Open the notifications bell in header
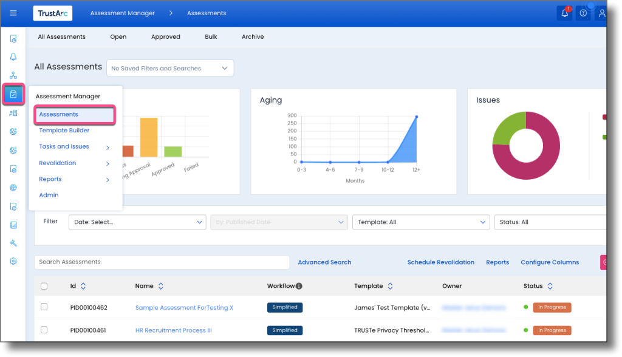The image size is (622, 357). tap(564, 13)
